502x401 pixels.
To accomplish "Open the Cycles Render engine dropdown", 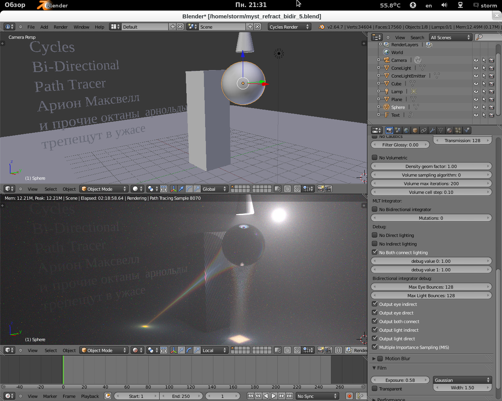I will [289, 27].
